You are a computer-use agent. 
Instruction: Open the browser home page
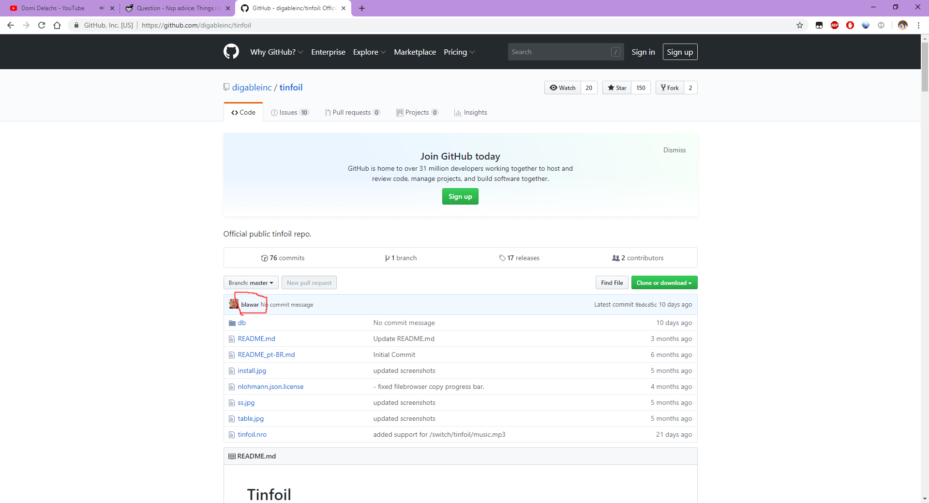point(57,25)
